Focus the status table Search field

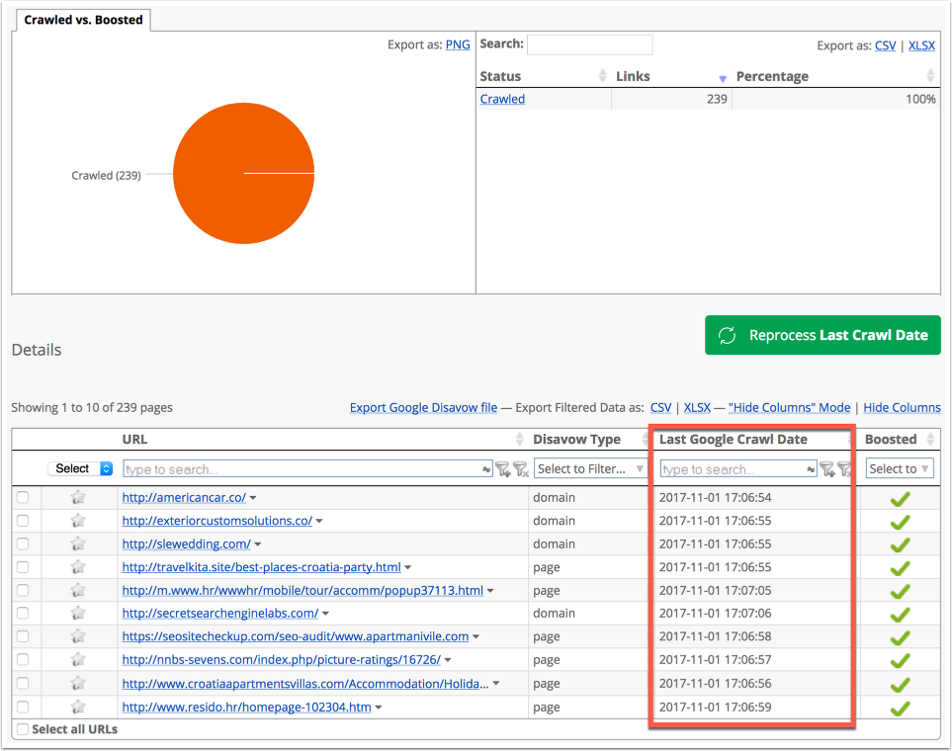(x=589, y=44)
